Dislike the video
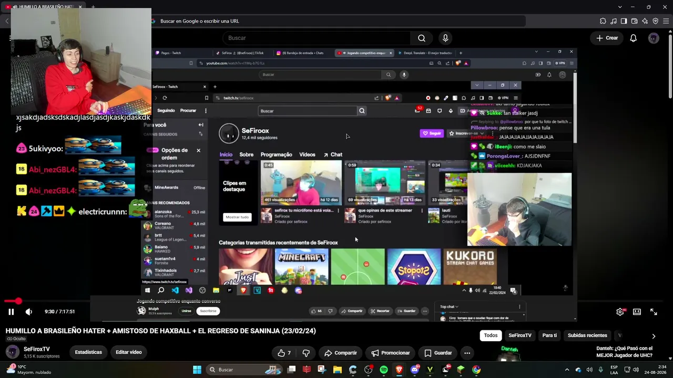The width and height of the screenshot is (673, 378). (x=306, y=353)
